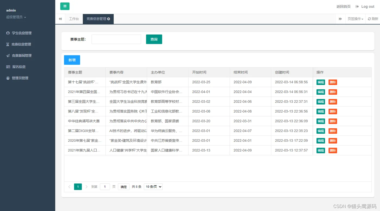Delete the 2021年第四届全国 row

point(333,92)
